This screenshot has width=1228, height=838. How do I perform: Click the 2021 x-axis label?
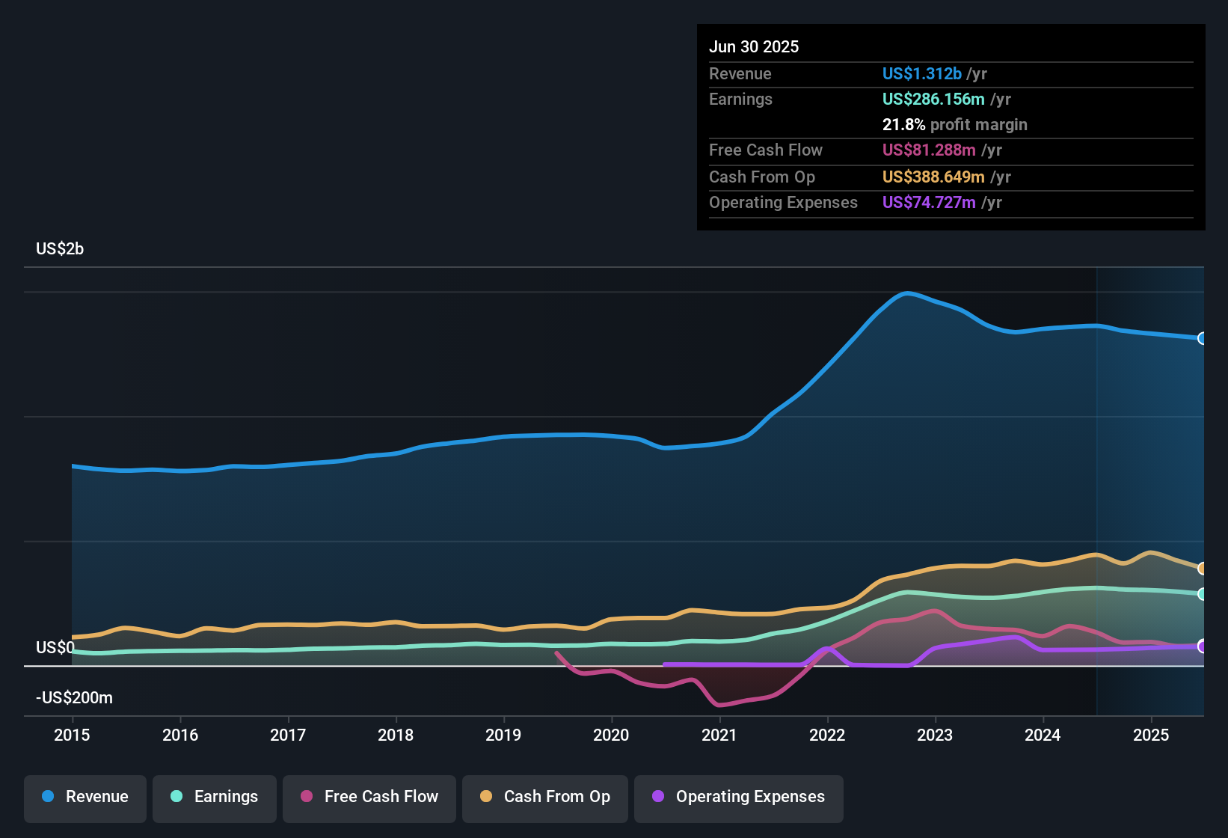(x=719, y=735)
